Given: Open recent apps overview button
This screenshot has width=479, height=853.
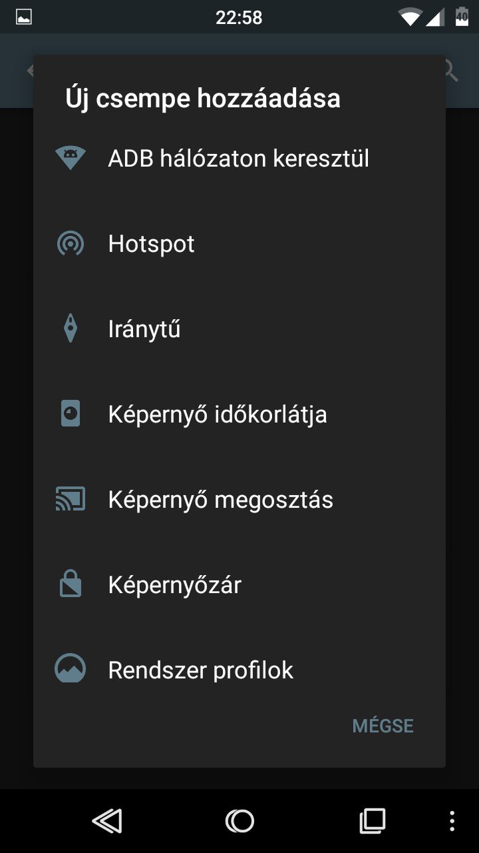Looking at the screenshot, I should pos(372,821).
